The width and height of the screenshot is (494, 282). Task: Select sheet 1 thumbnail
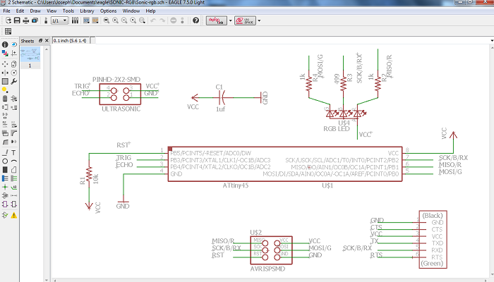[30, 57]
